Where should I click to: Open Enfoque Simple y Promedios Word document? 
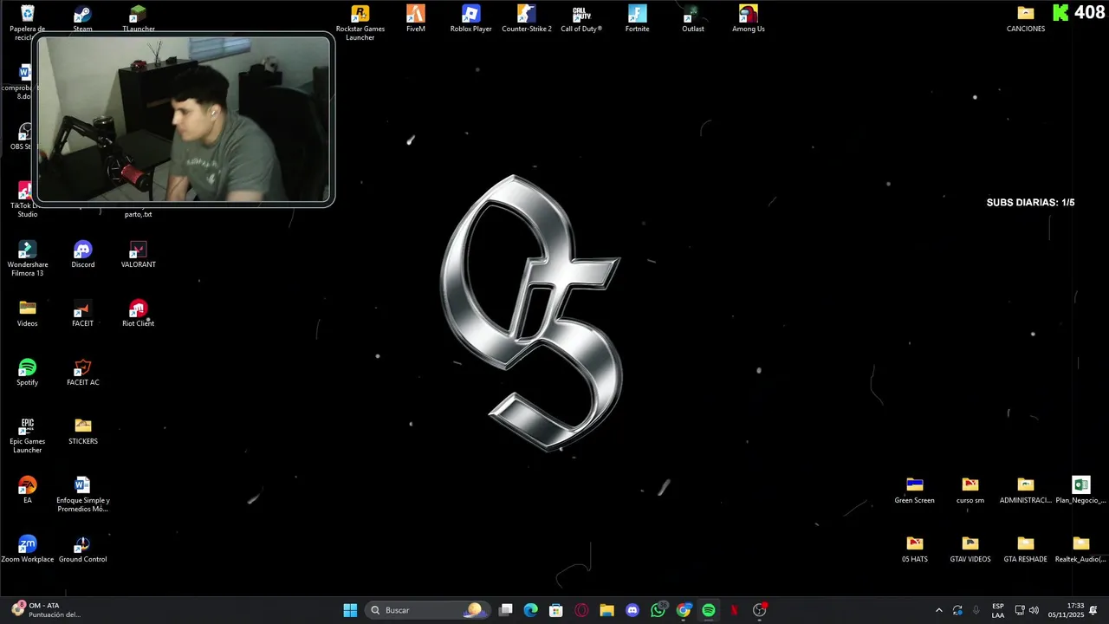(x=83, y=495)
